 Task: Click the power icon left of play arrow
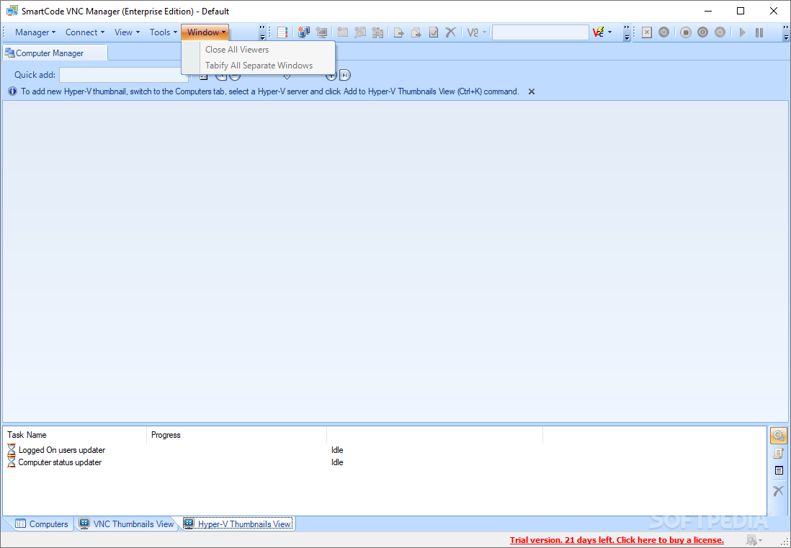click(x=720, y=32)
